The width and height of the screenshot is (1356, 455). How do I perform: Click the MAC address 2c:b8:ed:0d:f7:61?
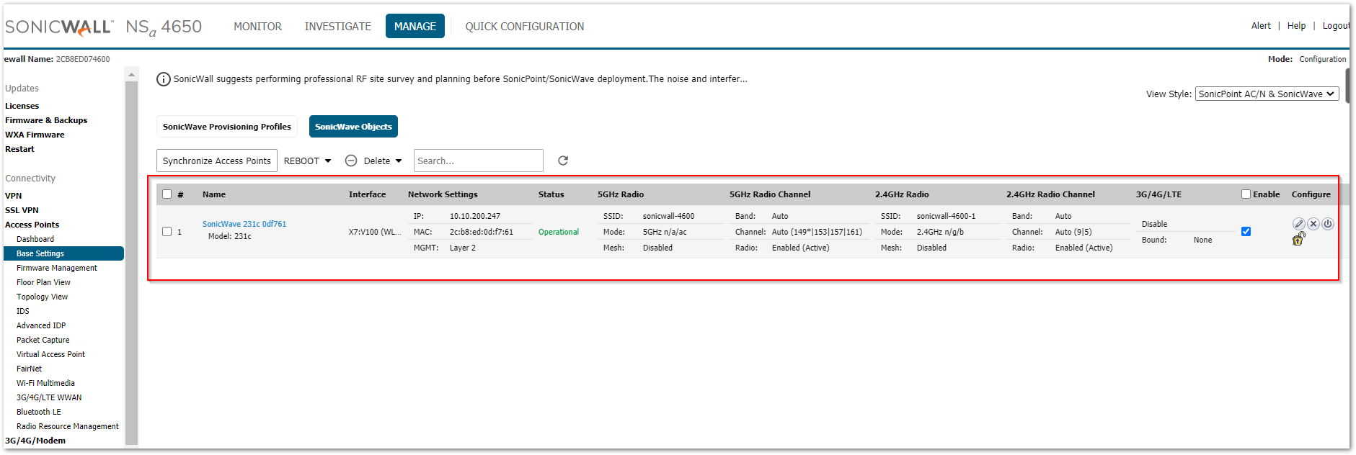[x=482, y=232]
